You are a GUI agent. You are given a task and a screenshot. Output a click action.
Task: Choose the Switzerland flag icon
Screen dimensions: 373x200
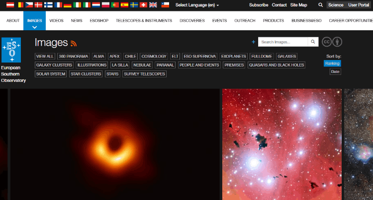click(143, 5)
